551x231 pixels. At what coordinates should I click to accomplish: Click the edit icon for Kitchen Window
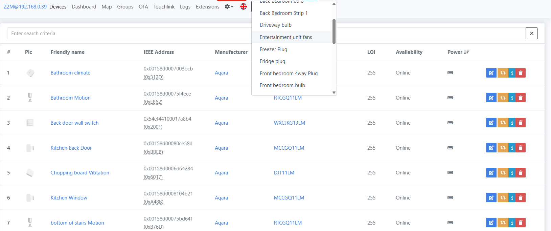(491, 198)
